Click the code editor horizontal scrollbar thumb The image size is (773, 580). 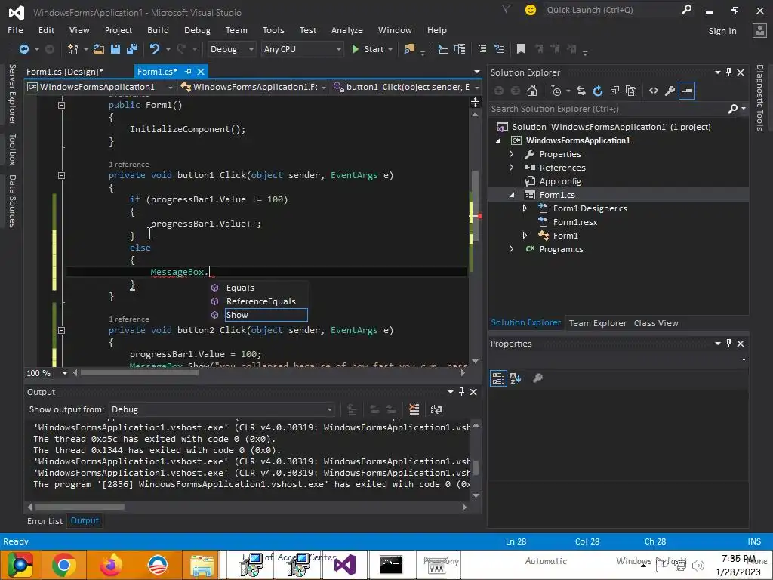tap(140, 373)
